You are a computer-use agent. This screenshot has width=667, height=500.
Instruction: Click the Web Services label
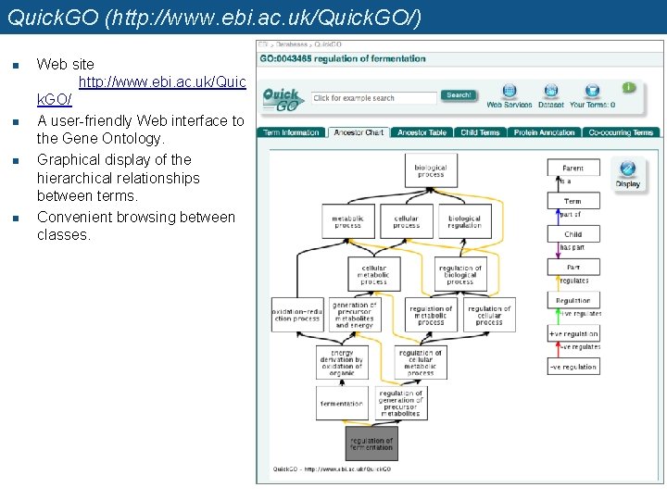[x=510, y=105]
